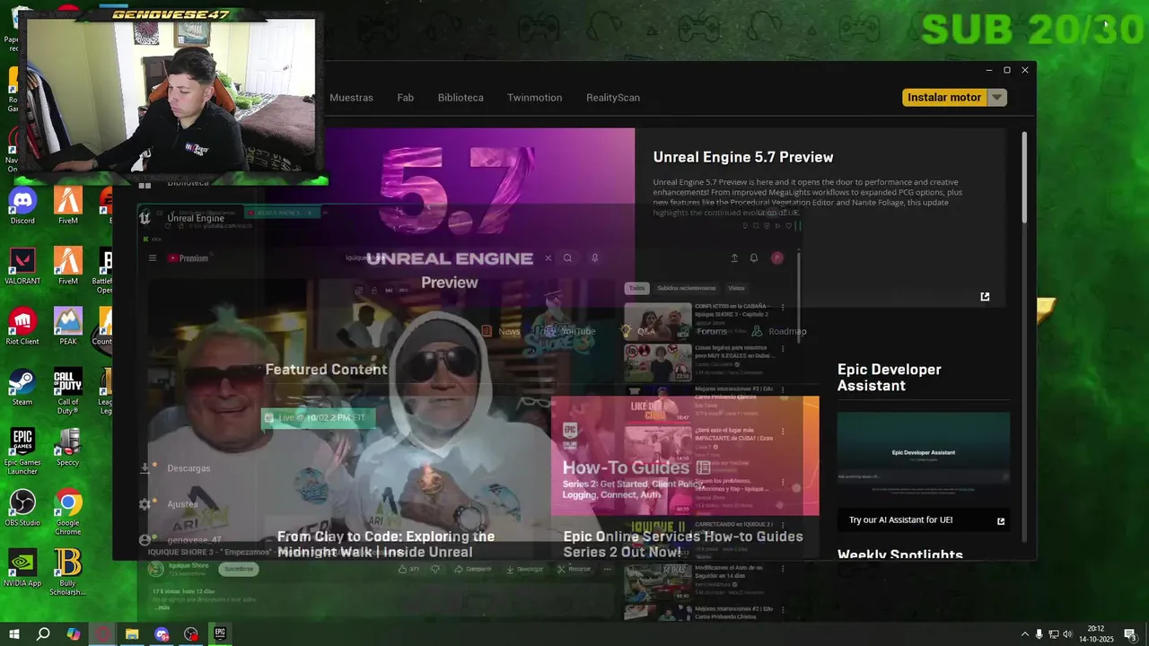
Task: Expand the Instalar motor dropdown arrow
Action: pos(997,97)
